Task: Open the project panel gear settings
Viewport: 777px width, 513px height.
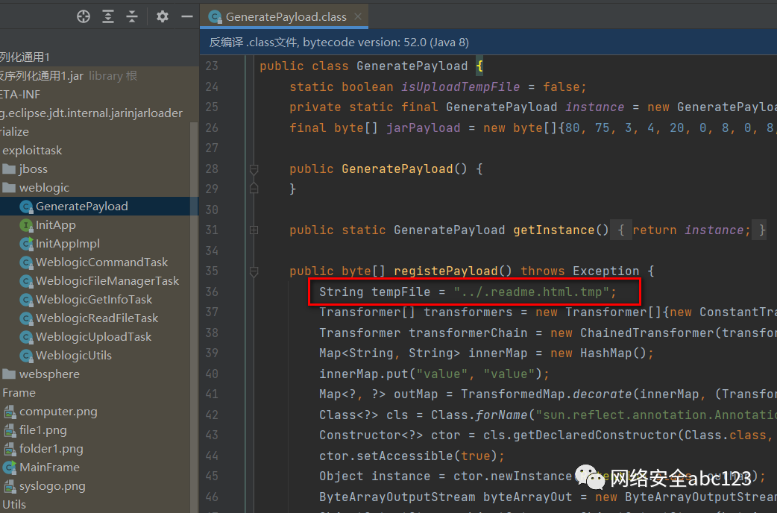Action: pyautogui.click(x=163, y=17)
